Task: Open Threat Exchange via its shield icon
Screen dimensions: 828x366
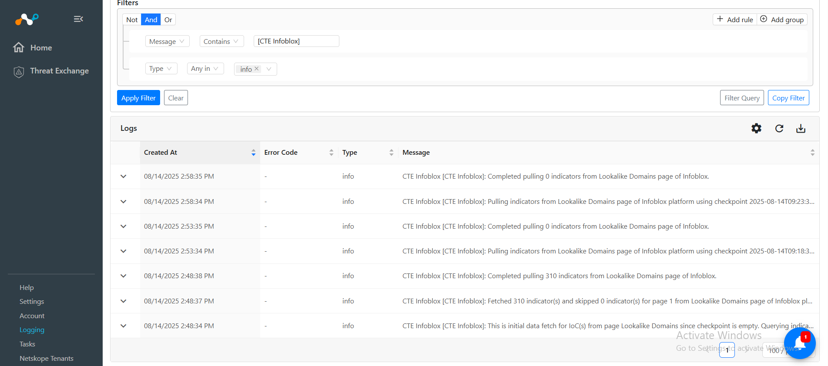Action: coord(19,72)
